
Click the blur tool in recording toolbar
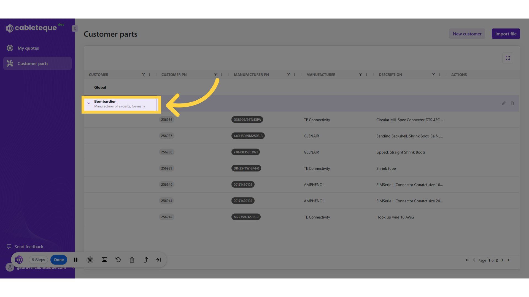(x=90, y=260)
